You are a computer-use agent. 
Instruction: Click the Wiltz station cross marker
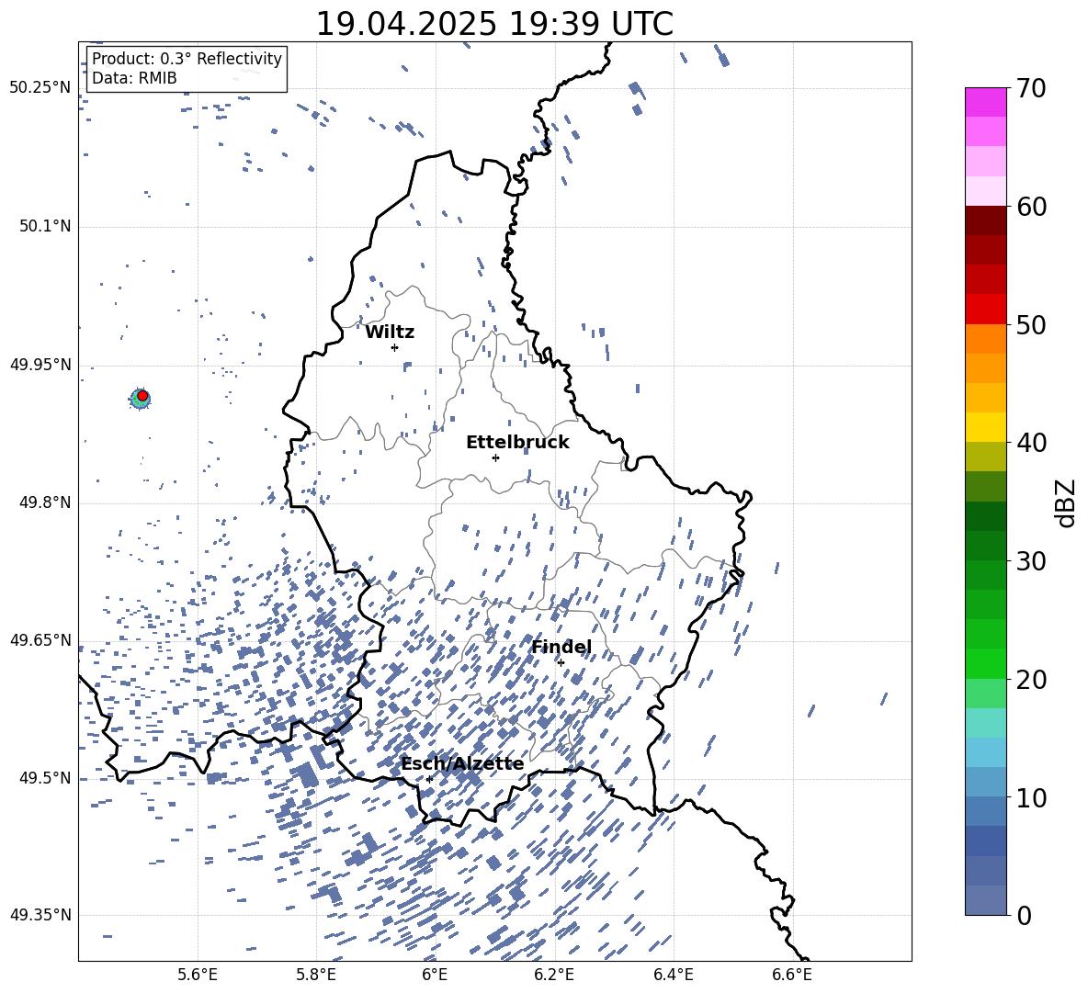point(395,347)
